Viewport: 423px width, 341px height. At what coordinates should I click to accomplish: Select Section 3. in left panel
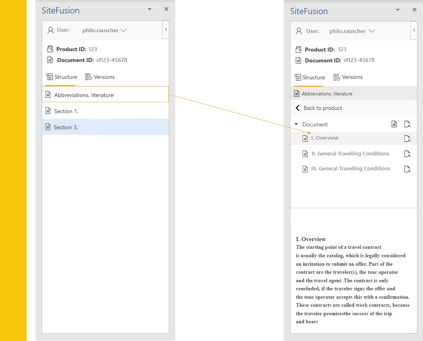(x=105, y=127)
